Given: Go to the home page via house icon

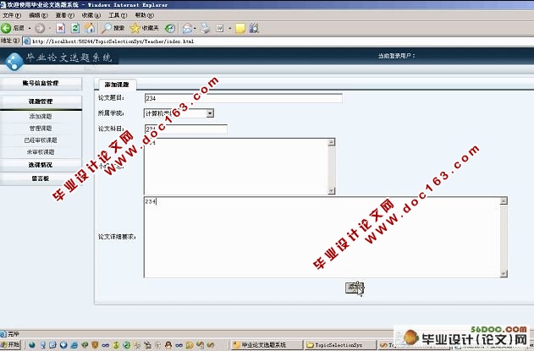Looking at the screenshot, I should (90, 28).
